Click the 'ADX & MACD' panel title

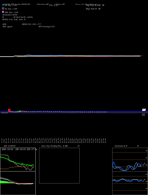(9, 146)
